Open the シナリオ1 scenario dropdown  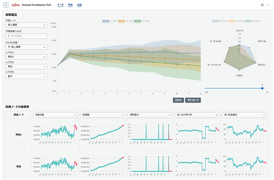tap(26, 57)
